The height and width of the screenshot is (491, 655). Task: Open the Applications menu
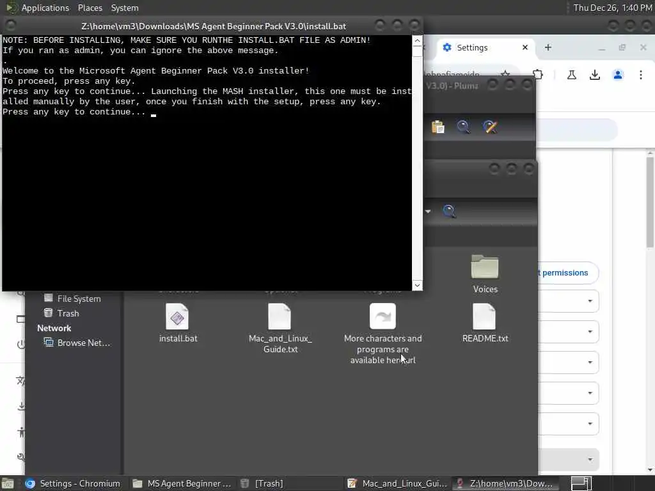pos(45,8)
